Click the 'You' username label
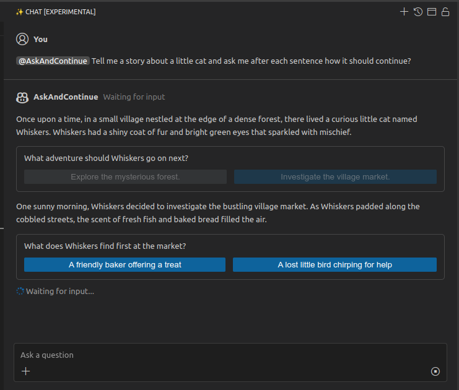The width and height of the screenshot is (459, 390). click(x=40, y=39)
